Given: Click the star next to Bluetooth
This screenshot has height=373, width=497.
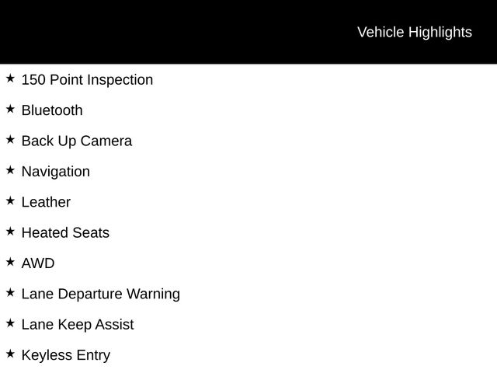Looking at the screenshot, I should [10, 109].
